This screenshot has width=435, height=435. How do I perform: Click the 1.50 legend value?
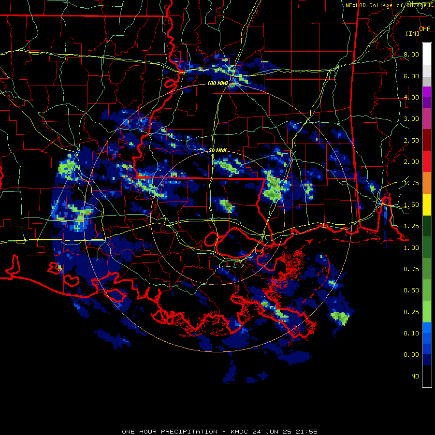411,205
